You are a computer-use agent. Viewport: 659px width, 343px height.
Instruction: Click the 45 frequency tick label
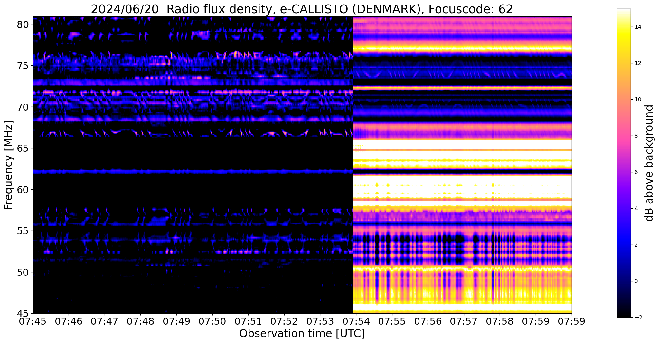pyautogui.click(x=23, y=313)
